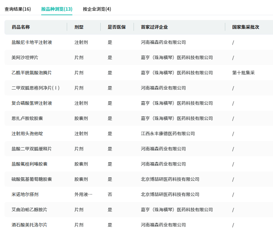Select drug 美阿沙坦钾片
The height and width of the screenshot is (232, 273).
(x=25, y=58)
